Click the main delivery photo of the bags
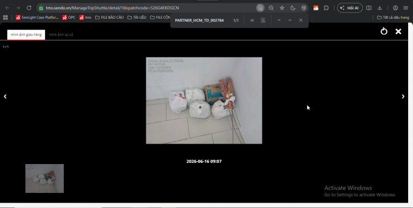Image resolution: width=413 pixels, height=208 pixels. tap(204, 100)
